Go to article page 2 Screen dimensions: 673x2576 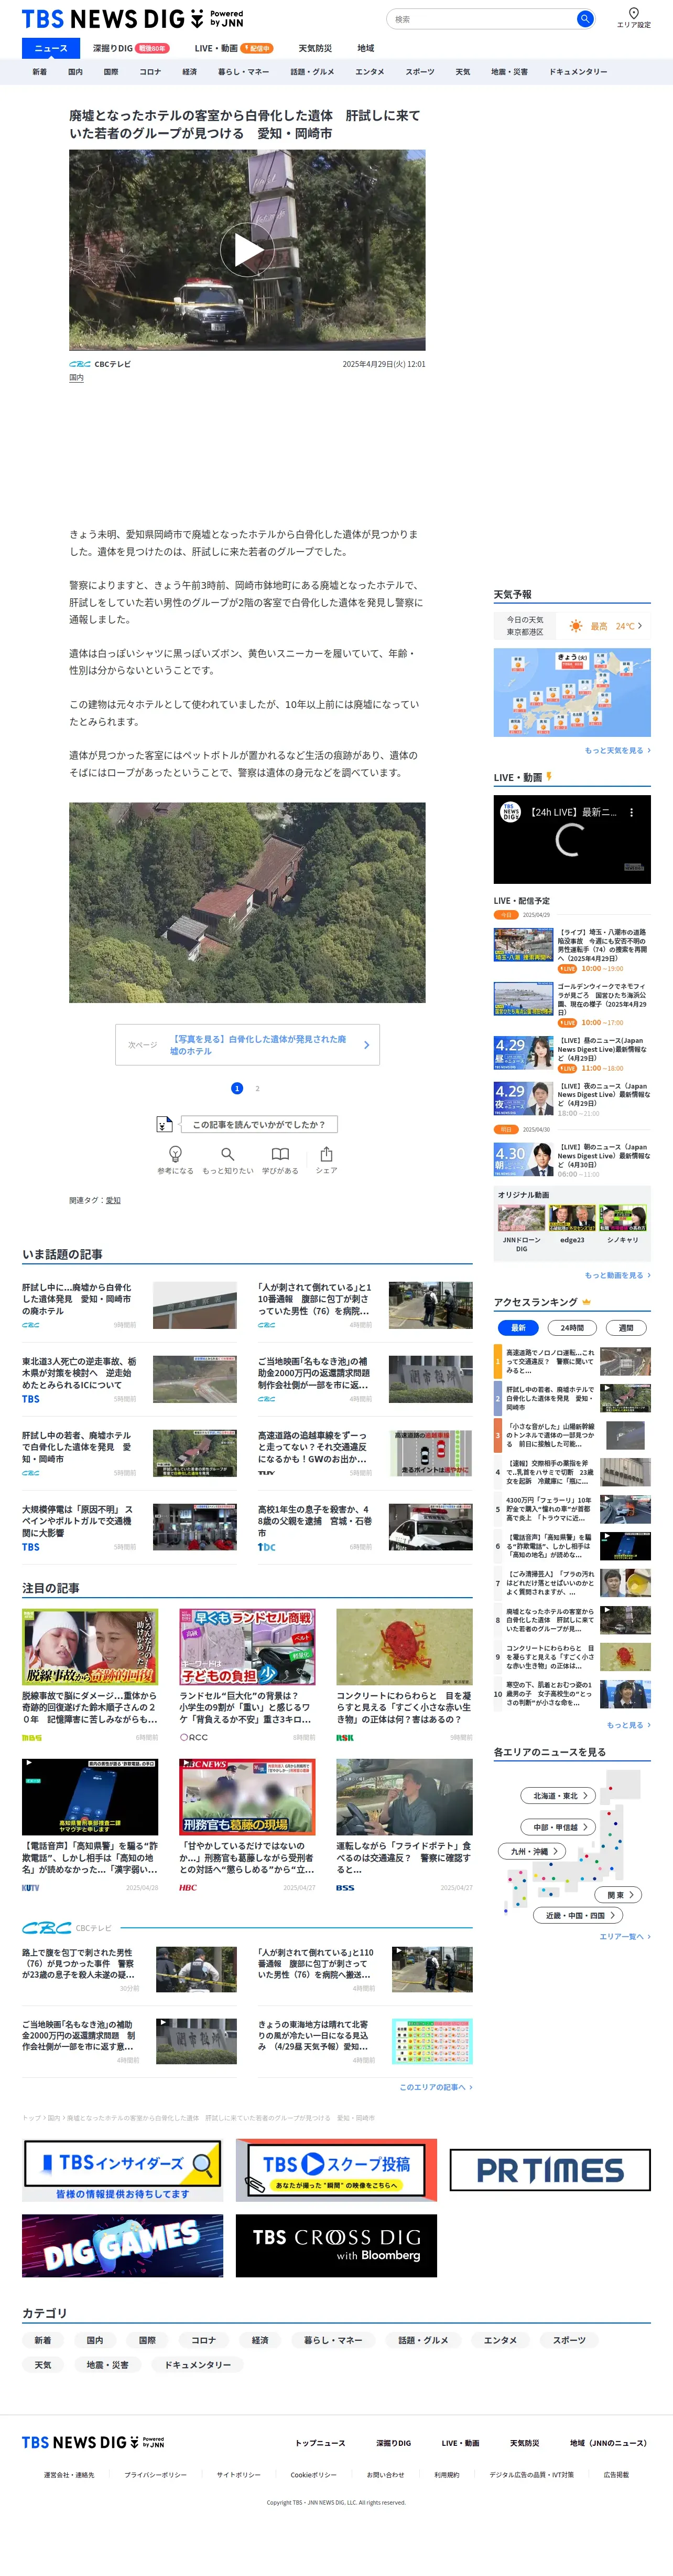click(258, 1088)
